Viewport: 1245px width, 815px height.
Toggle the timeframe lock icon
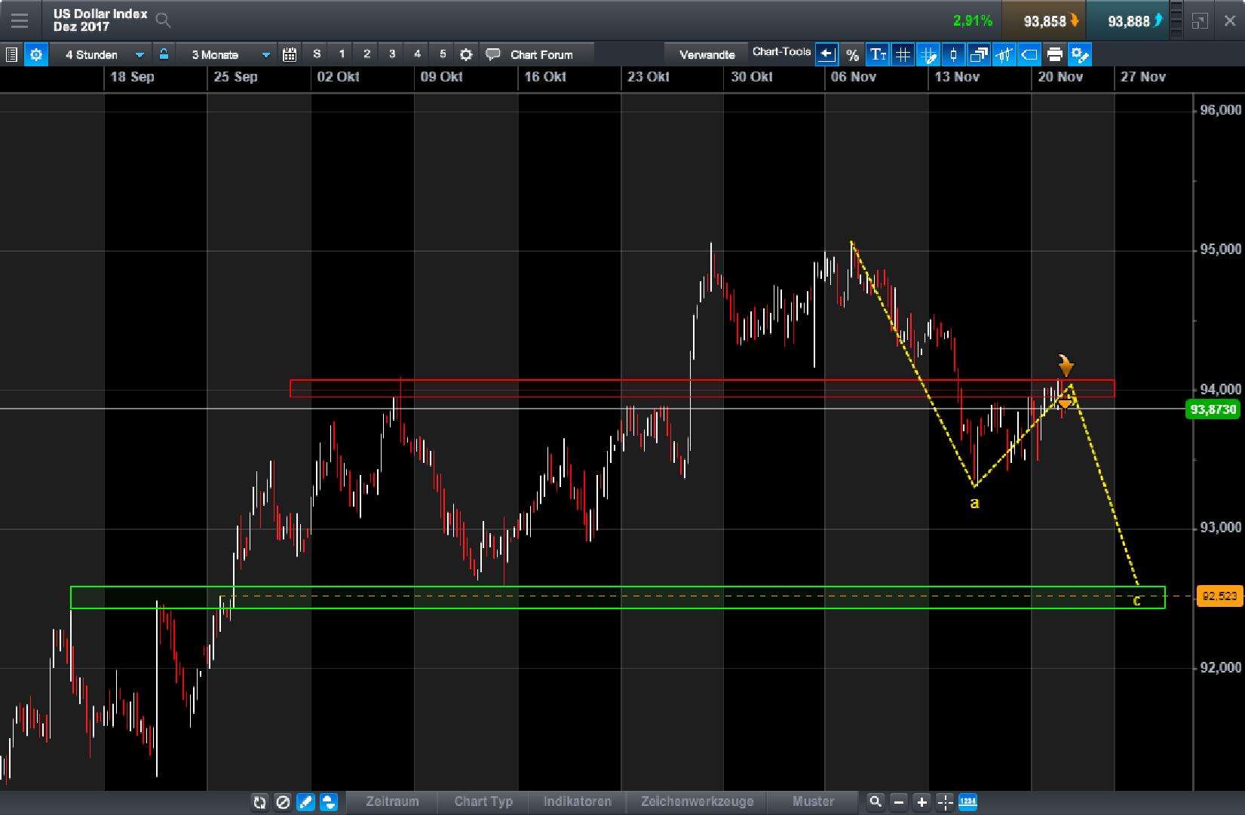[164, 54]
